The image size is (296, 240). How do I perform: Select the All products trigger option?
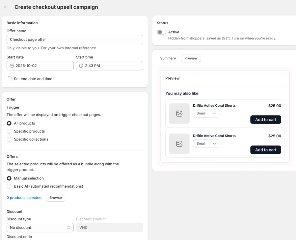click(9, 123)
